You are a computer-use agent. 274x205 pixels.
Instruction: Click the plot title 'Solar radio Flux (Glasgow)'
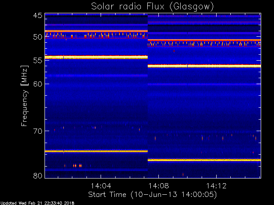tap(152, 7)
